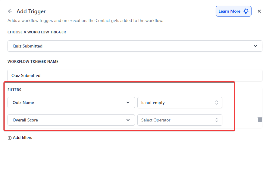Click the back arrow beside Add Trigger

[x=10, y=11]
